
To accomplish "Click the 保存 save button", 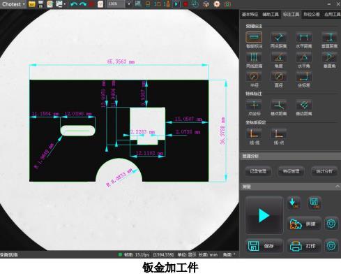I will click(x=264, y=246).
